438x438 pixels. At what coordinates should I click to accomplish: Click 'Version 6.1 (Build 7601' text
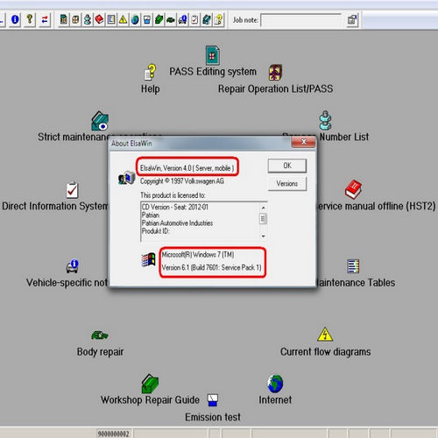tap(191, 267)
